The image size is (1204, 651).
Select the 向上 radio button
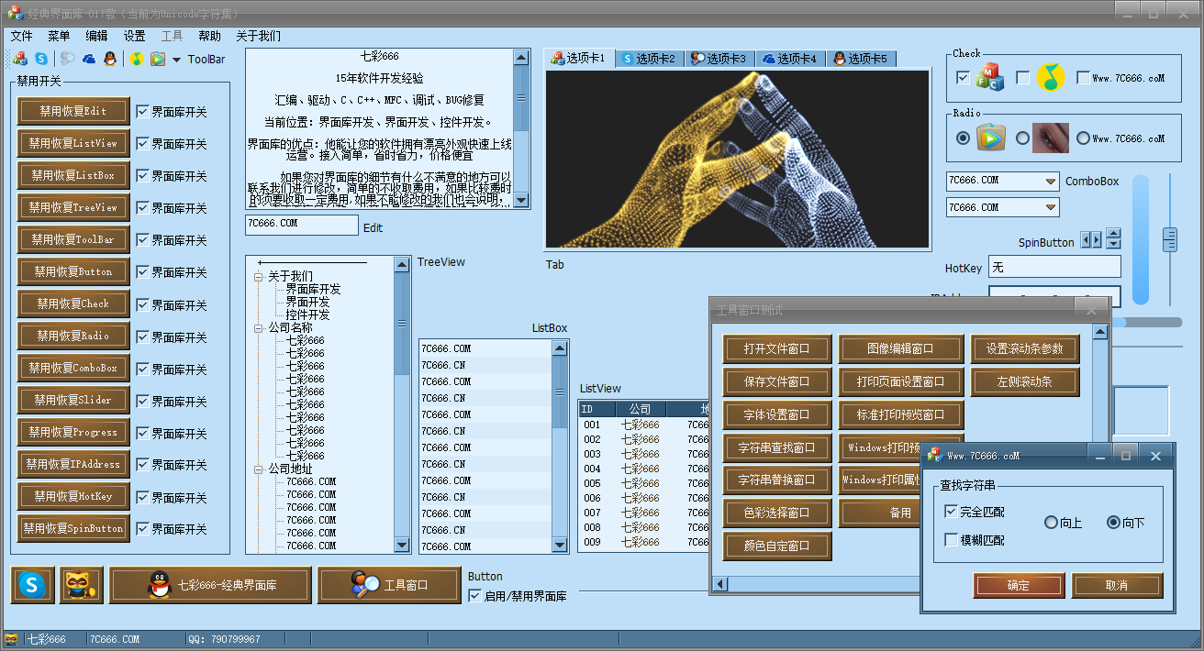[x=1052, y=523]
